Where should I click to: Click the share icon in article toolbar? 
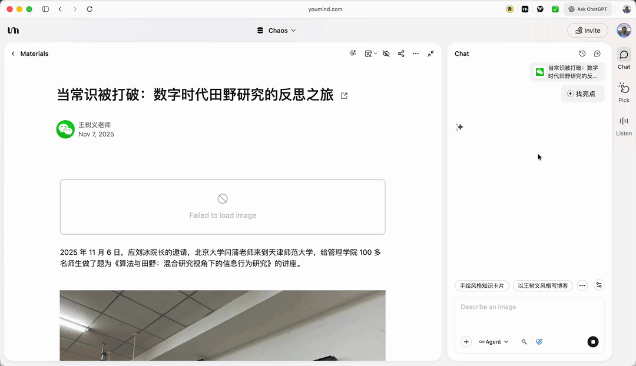[401, 54]
